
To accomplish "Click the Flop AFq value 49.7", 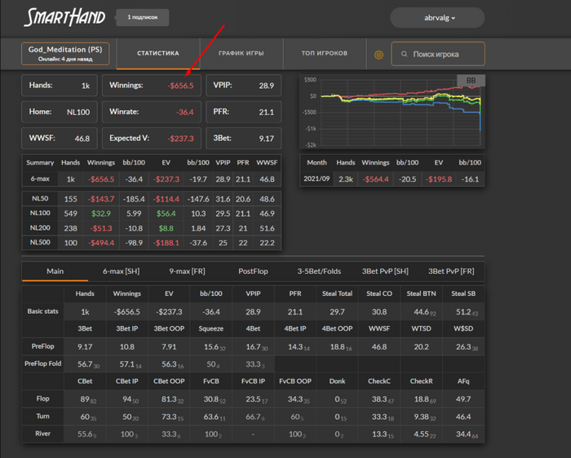I will 463,399.
